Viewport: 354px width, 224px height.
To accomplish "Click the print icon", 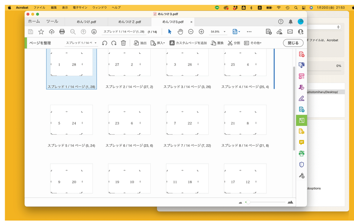I will pyautogui.click(x=62, y=31).
